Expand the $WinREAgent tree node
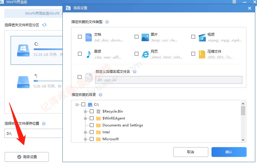 [85, 118]
